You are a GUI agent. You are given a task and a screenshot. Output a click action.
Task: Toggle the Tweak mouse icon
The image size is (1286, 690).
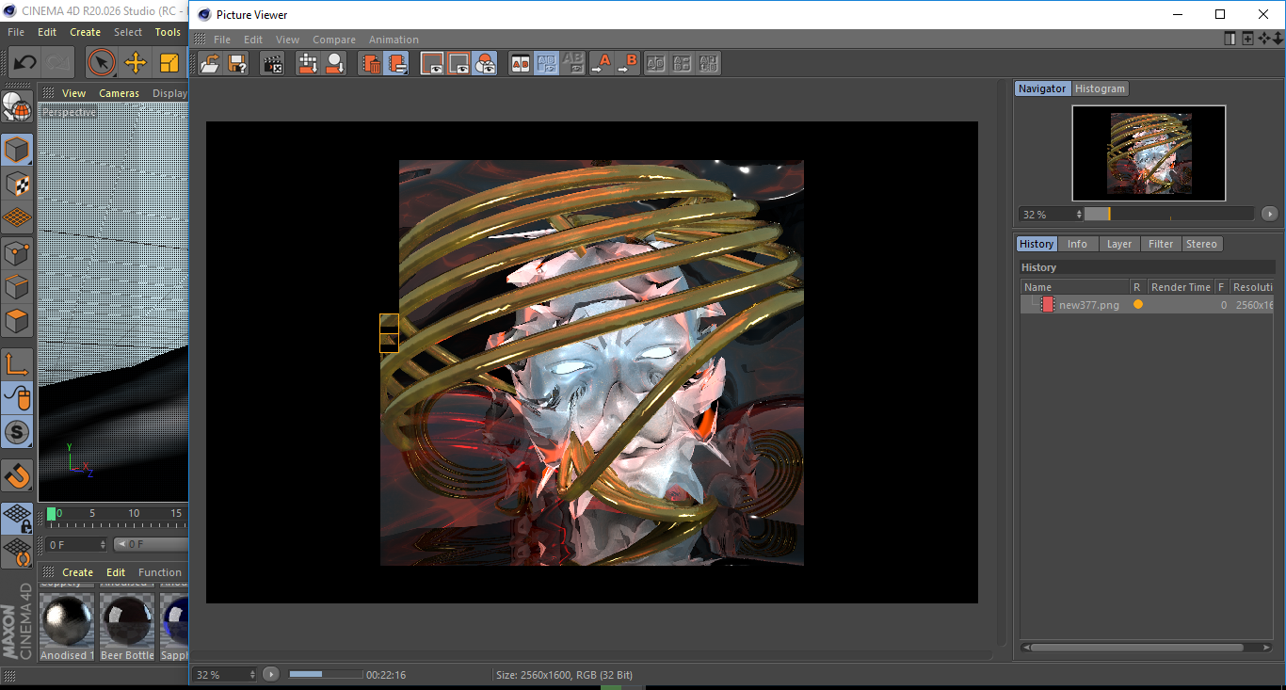click(17, 398)
